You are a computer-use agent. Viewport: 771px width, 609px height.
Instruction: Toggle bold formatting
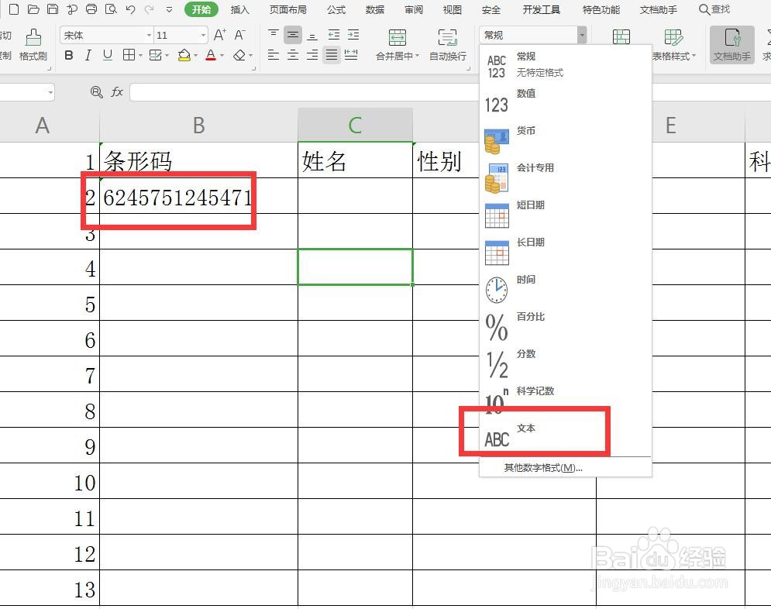pyautogui.click(x=69, y=56)
